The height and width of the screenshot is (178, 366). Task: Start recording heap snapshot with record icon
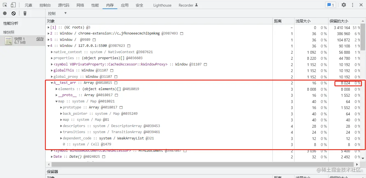(5, 13)
